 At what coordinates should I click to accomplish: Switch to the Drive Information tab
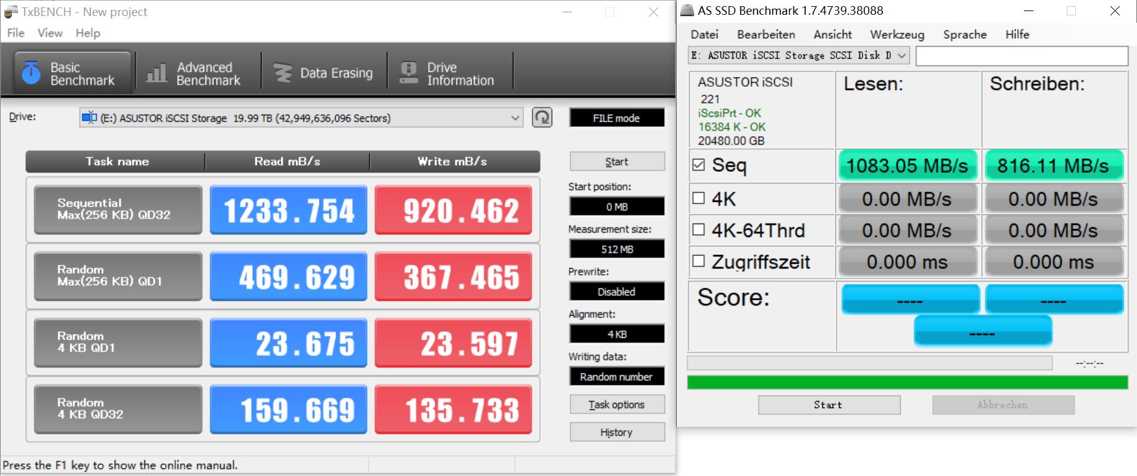(450, 73)
